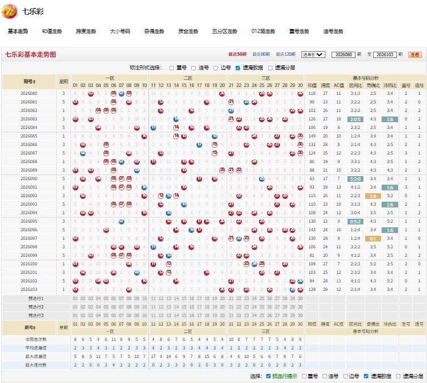
Task: Click red ball 10 in row 2026085
Action: pos(144,136)
